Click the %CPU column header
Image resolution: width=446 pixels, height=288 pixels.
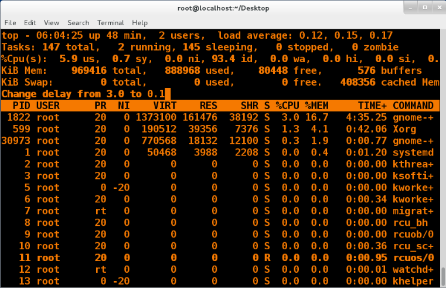pyautogui.click(x=287, y=106)
